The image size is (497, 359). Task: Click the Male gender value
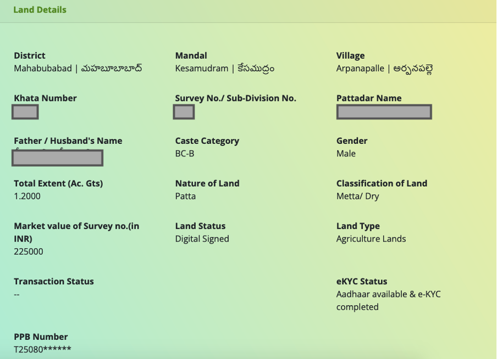tap(346, 154)
